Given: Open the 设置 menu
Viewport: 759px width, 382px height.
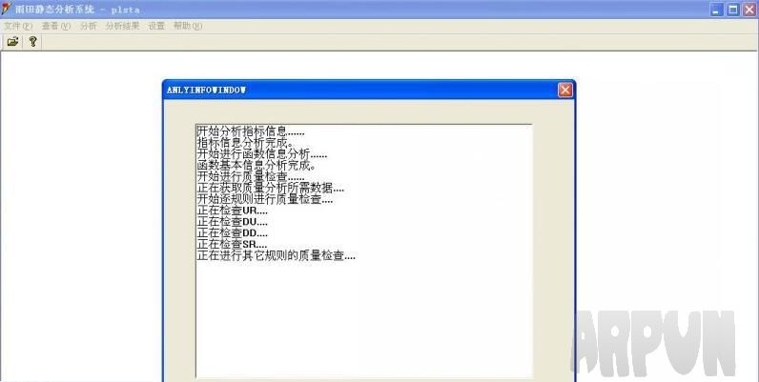Looking at the screenshot, I should 156,26.
